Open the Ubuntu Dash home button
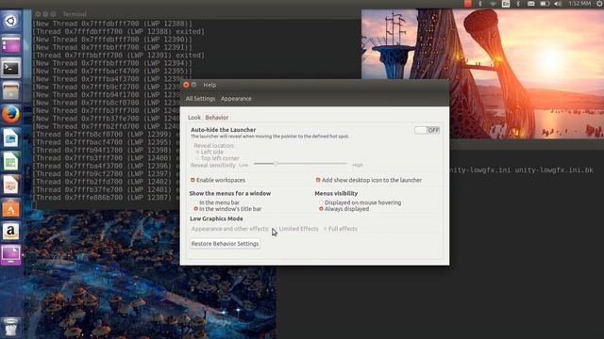 coord(10,21)
